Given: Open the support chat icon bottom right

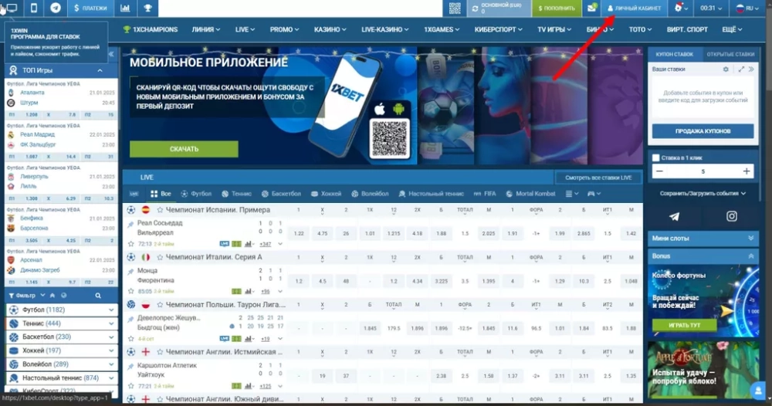Looking at the screenshot, I should 759,391.
